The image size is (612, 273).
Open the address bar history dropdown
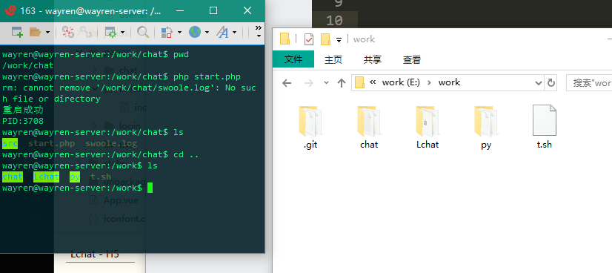539,83
